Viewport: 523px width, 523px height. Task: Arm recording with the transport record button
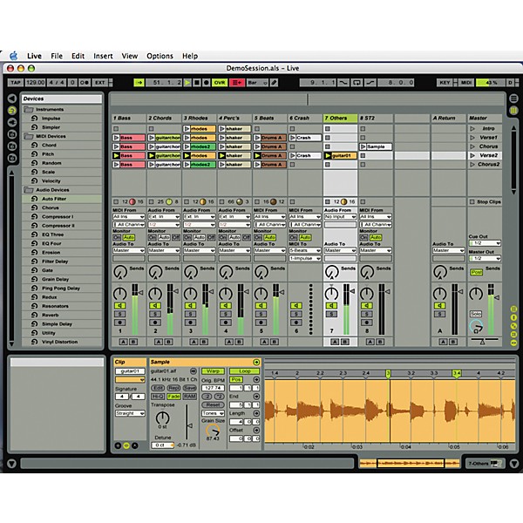click(207, 83)
